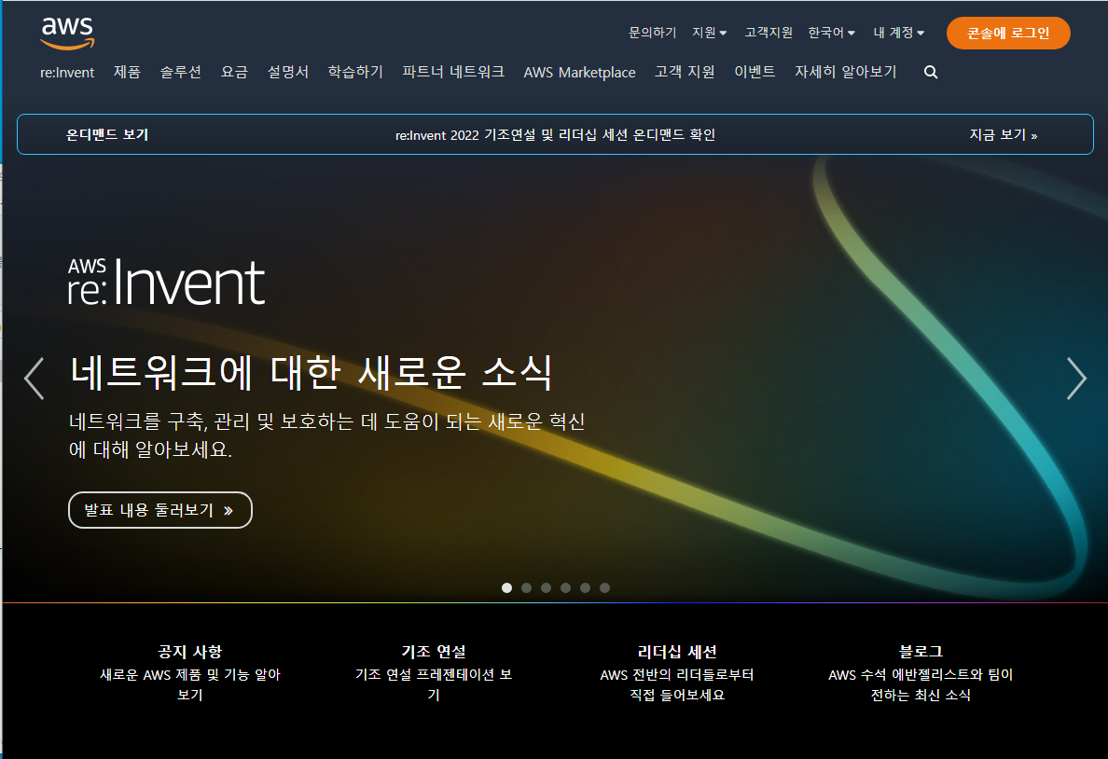This screenshot has height=759, width=1108.
Task: Open the 블로그 section link
Action: click(921, 652)
